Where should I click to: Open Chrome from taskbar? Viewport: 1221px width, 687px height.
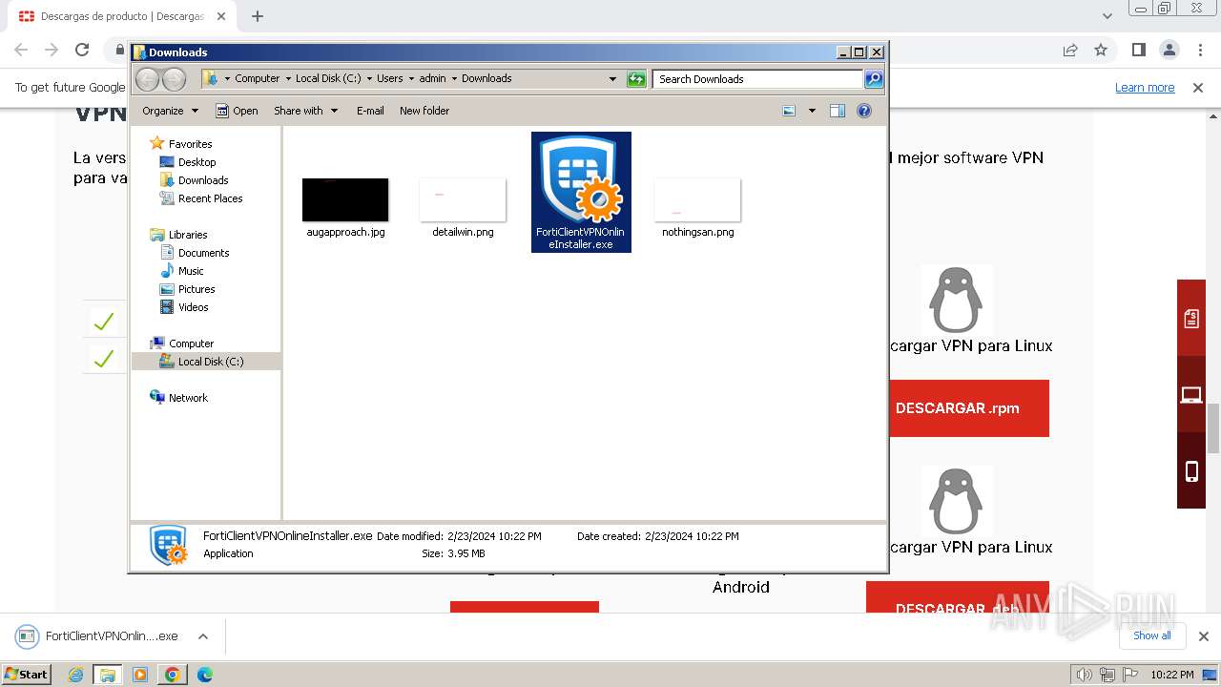click(172, 675)
